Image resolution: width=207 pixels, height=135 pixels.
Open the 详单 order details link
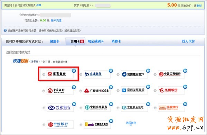tap(39, 5)
